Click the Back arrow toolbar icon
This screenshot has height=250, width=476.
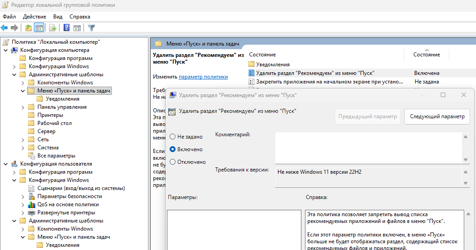[x=4, y=28]
